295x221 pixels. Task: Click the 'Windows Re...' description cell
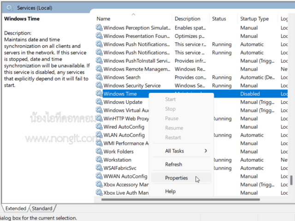(190, 69)
